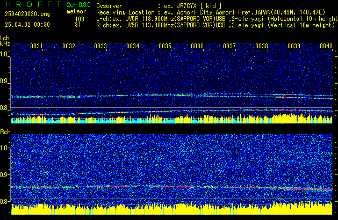The width and height of the screenshot is (338, 220).
Task: Click the HROFFT title text
Action: [x=33, y=4]
